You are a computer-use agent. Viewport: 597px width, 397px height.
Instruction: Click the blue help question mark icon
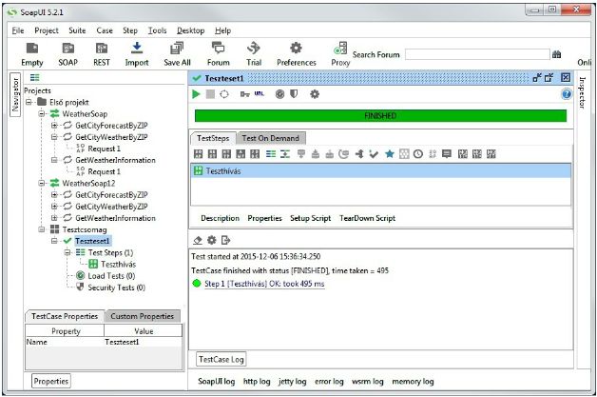pos(567,94)
